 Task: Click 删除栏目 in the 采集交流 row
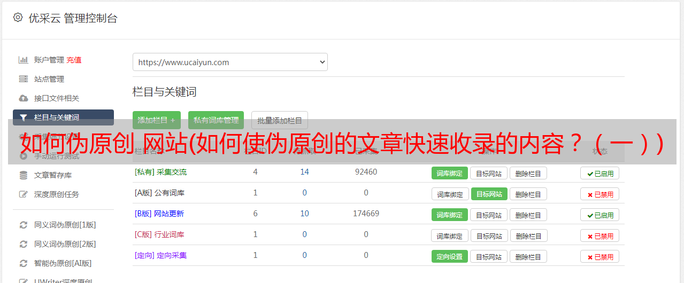click(528, 173)
